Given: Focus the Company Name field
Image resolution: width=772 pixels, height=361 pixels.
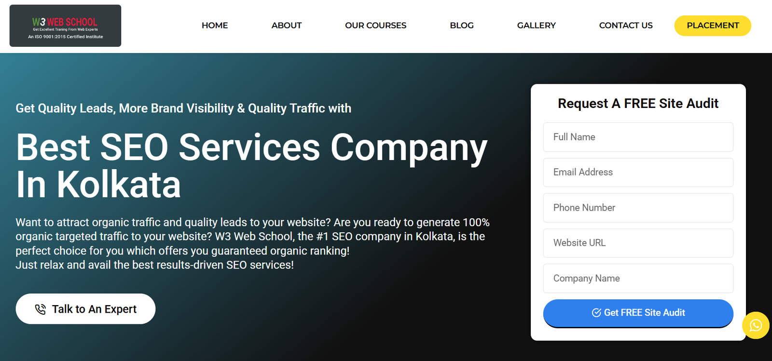Looking at the screenshot, I should coord(638,279).
